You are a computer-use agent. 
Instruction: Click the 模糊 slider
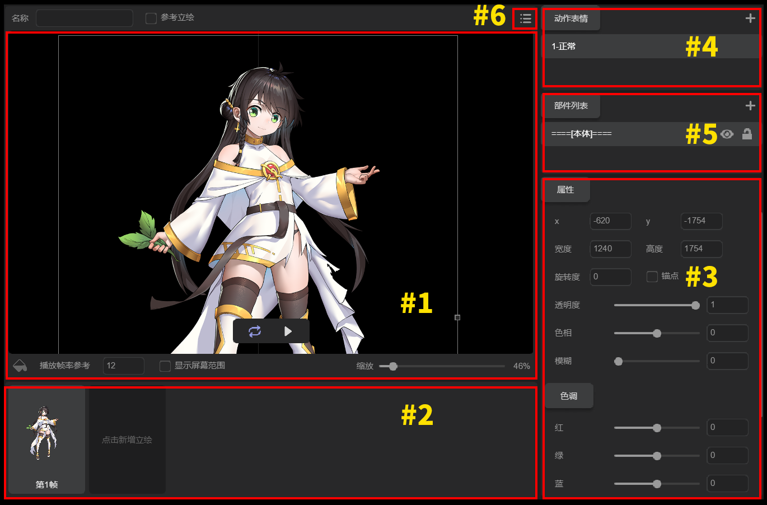point(657,361)
